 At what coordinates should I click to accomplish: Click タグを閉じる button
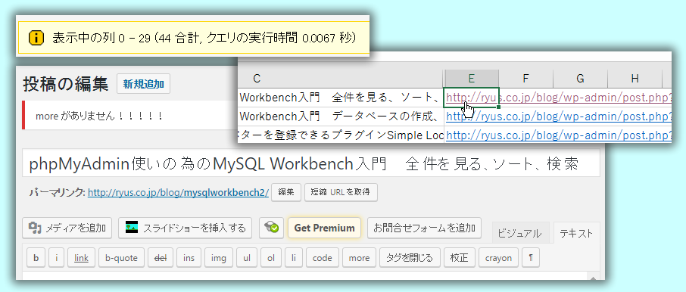click(x=410, y=258)
